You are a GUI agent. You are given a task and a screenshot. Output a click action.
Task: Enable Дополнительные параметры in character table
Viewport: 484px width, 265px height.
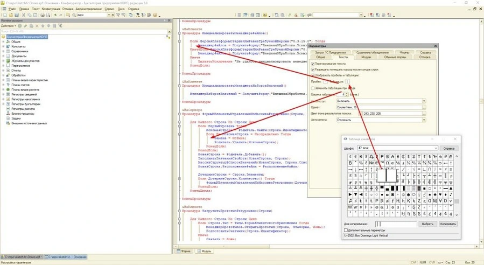point(346,230)
